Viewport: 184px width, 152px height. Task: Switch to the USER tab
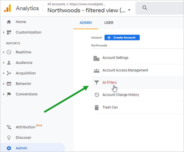[x=109, y=23]
